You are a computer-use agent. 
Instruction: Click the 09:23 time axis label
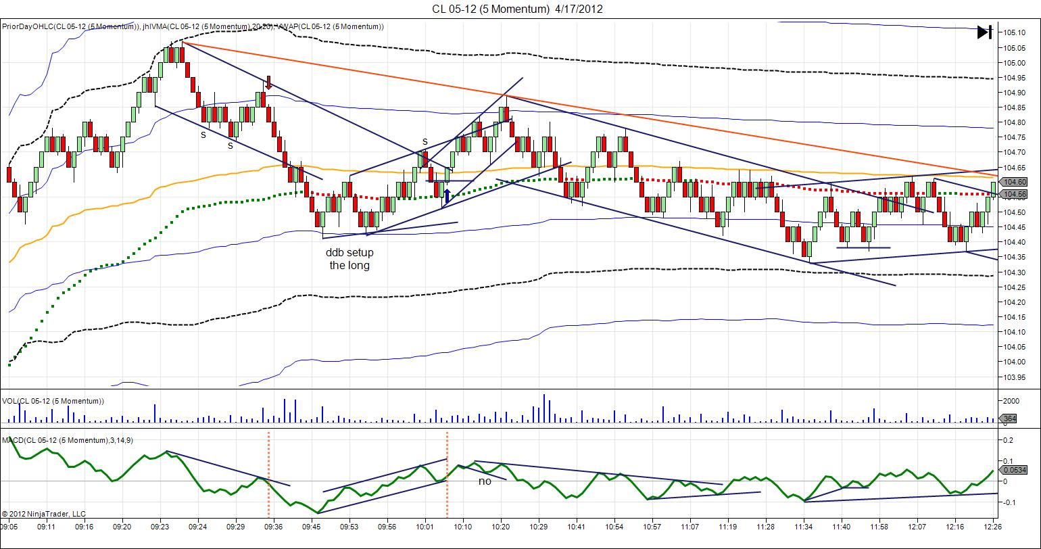click(160, 525)
